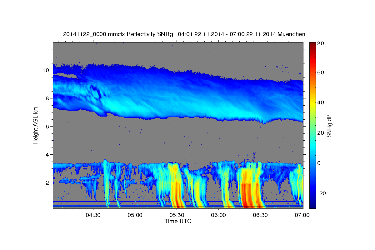Image resolution: width=375 pixels, height=250 pixels.
Task: Click the colorbar value 60
Action: pos(320,72)
